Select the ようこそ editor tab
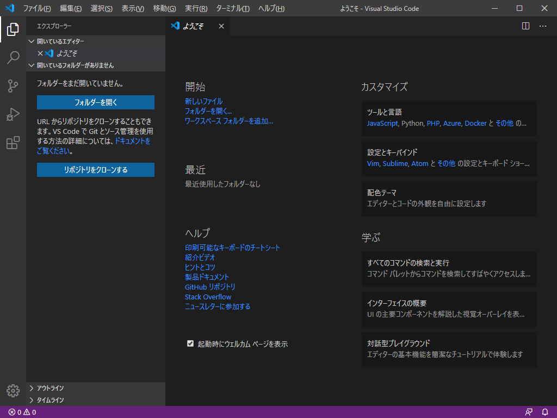This screenshot has height=418, width=557. pyautogui.click(x=197, y=26)
